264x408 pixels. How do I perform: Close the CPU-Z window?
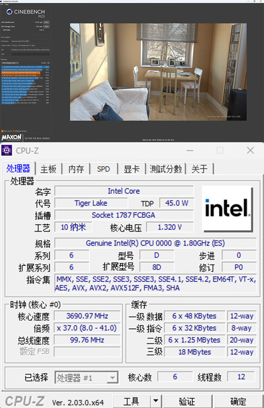pos(251,150)
